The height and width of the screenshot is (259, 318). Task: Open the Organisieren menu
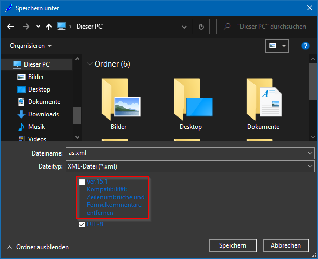31,46
